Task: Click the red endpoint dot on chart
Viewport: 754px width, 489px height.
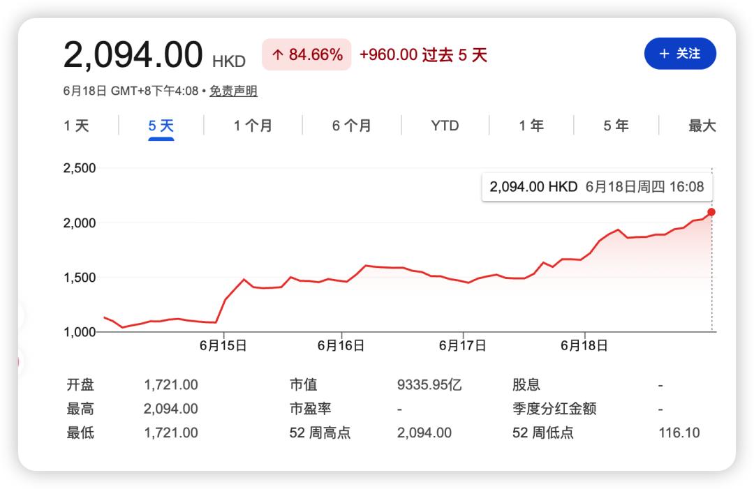Action: [x=711, y=212]
